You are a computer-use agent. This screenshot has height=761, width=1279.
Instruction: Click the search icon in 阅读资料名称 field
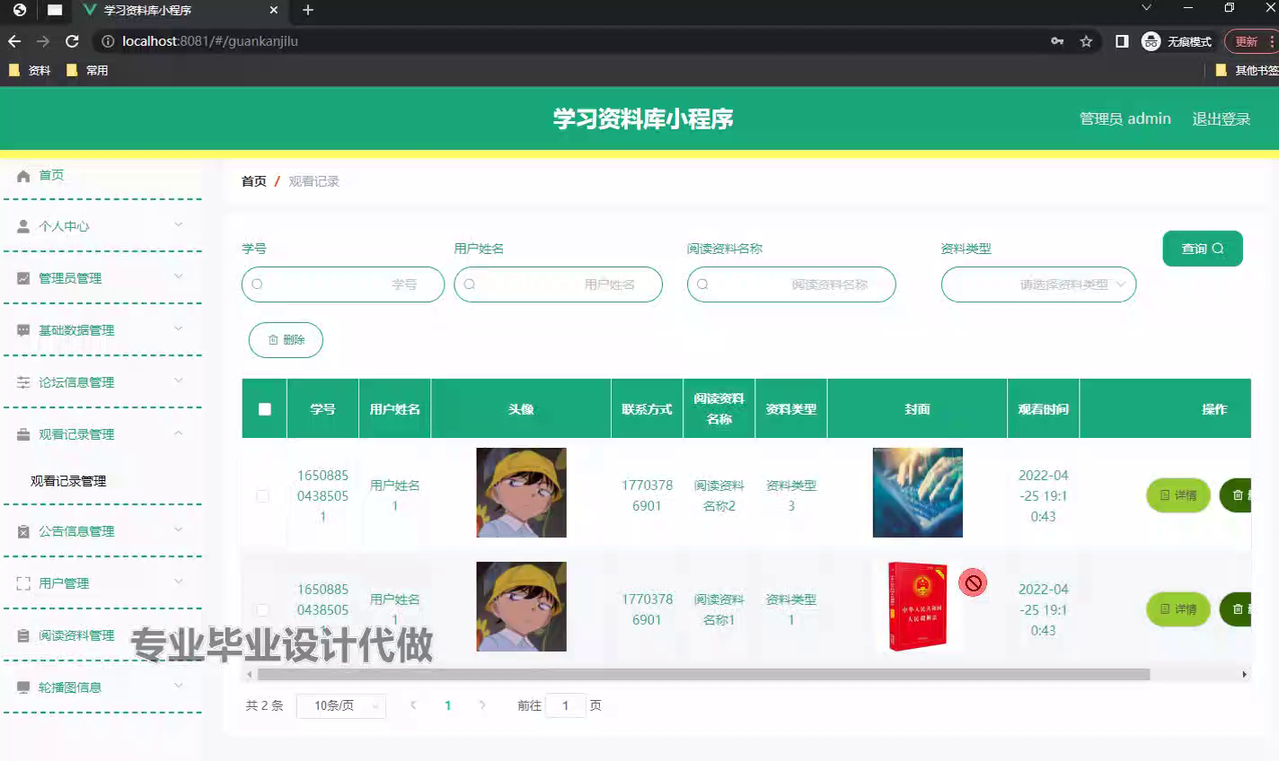click(702, 284)
